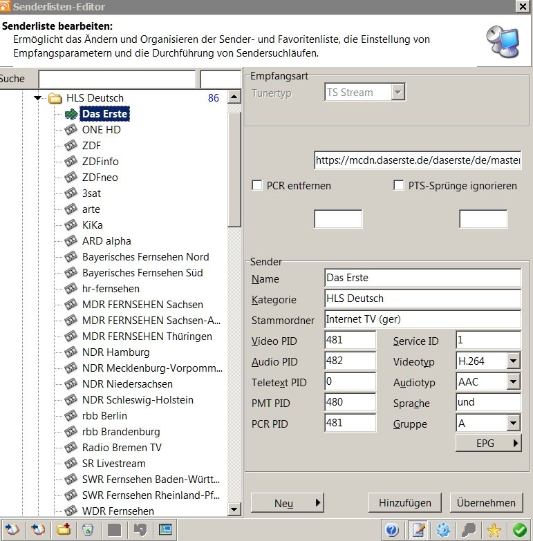Screen dimensions: 533x541
Task: Click the stream URL field with daserste.de address
Action: 418,160
